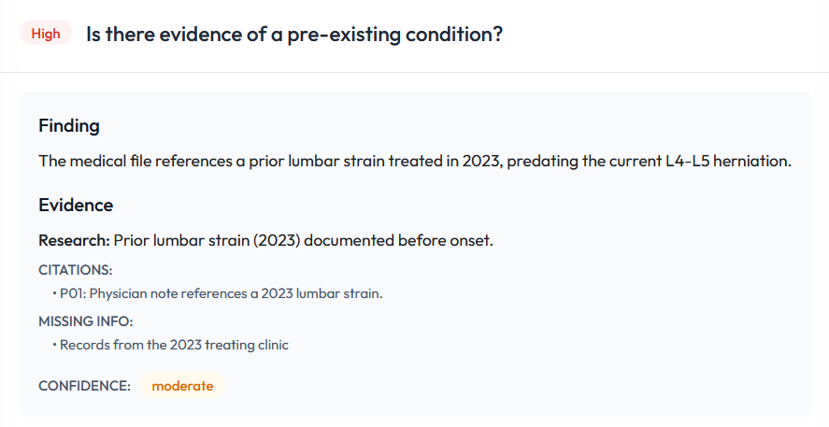Viewport: 829px width, 427px height.
Task: Click the Finding section heading
Action: click(x=69, y=126)
